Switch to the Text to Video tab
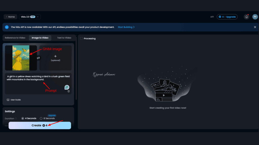This screenshot has width=259, height=145. coord(64,38)
